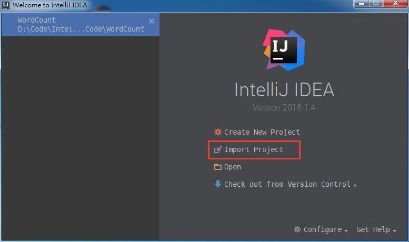Expand the Get Help dropdown arrow
The height and width of the screenshot is (242, 409).
coord(394,231)
